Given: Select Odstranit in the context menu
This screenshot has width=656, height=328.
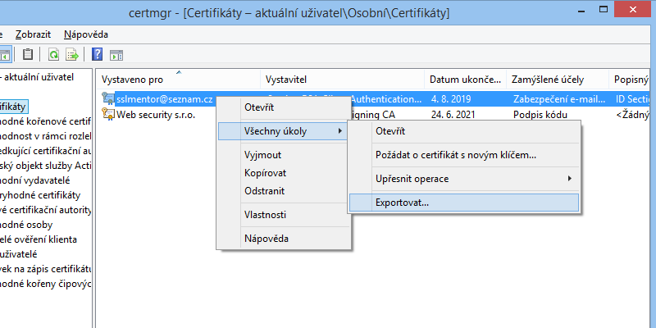Looking at the screenshot, I should [x=265, y=190].
